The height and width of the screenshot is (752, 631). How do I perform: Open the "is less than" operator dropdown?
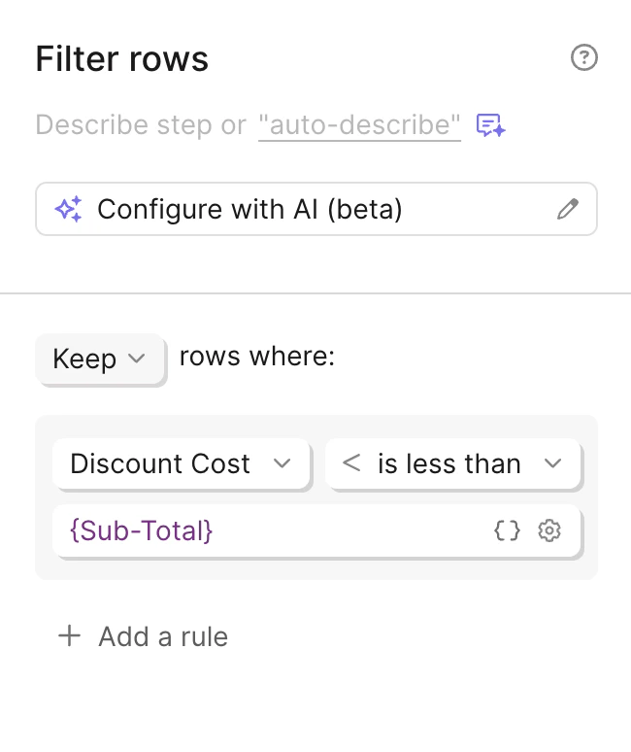pyautogui.click(x=452, y=464)
